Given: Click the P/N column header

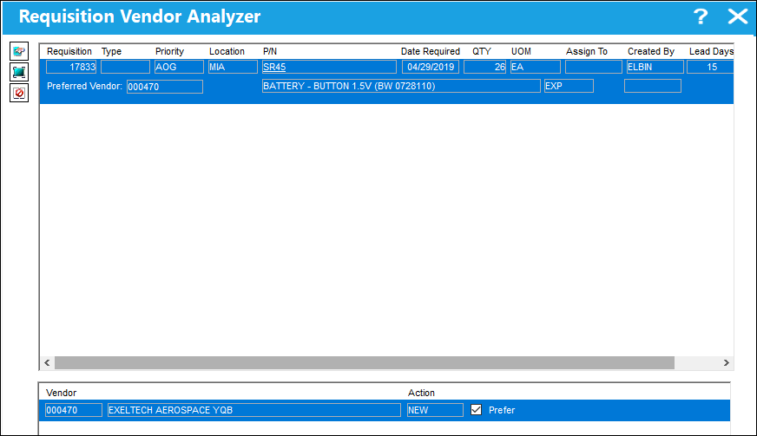Looking at the screenshot, I should 270,52.
